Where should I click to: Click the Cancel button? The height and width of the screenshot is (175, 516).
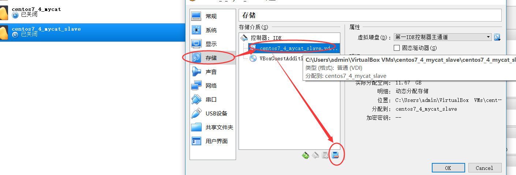pos(485,168)
